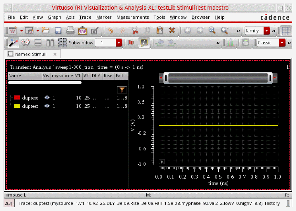Open the Trace menu
This screenshot has width=296, height=211.
85,17
